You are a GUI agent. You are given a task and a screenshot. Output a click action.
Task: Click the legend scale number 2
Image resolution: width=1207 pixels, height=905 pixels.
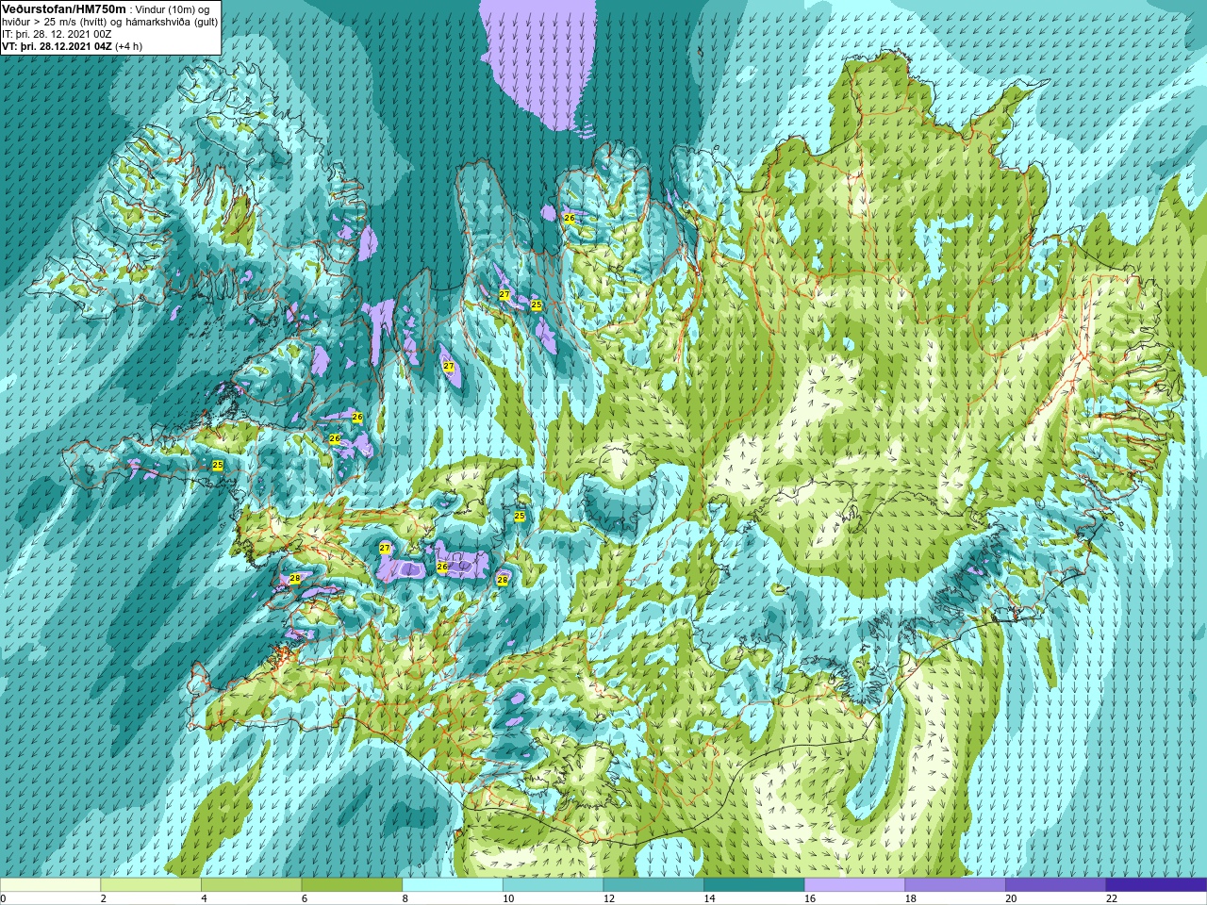[103, 898]
